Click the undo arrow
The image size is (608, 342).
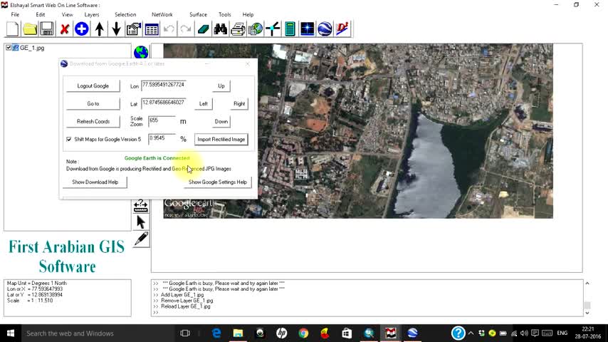point(169,29)
